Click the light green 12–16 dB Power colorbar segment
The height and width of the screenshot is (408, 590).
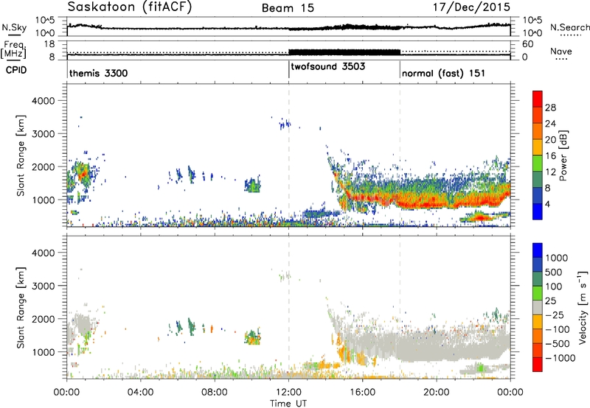click(x=538, y=163)
